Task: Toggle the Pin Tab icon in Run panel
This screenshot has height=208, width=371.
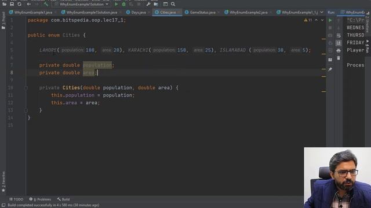Action: 330,69
